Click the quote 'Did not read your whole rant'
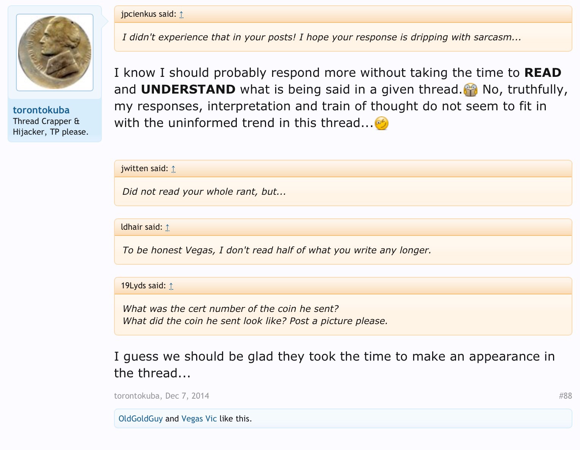Screen dimensions: 580x450 click(204, 192)
